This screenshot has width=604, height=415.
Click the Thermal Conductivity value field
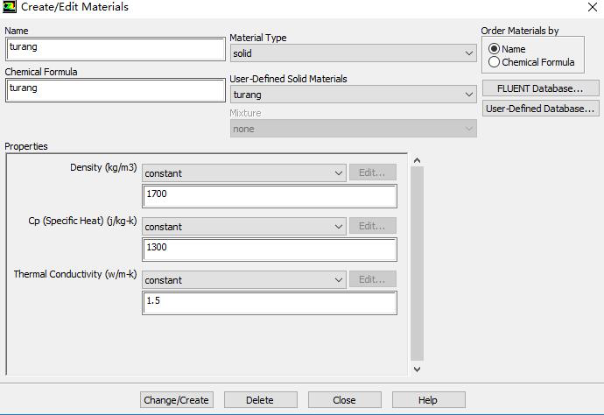[269, 302]
